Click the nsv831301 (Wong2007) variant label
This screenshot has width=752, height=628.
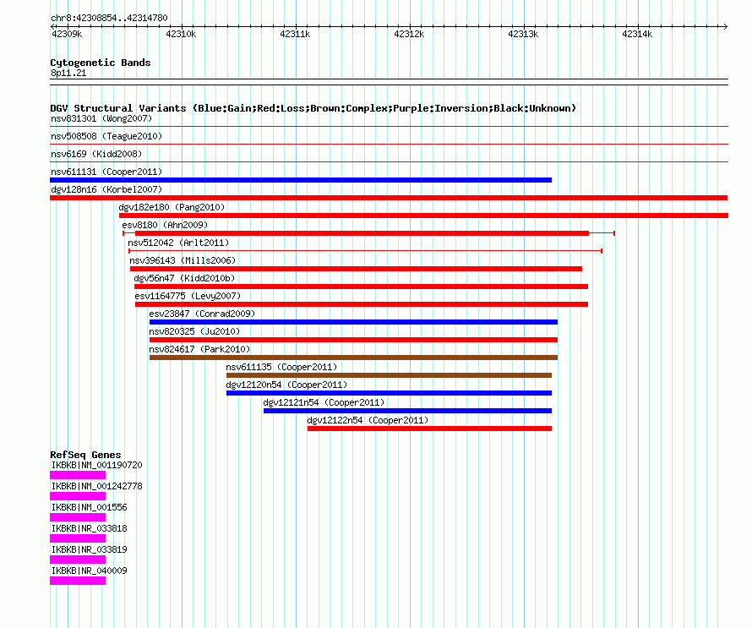tap(101, 118)
